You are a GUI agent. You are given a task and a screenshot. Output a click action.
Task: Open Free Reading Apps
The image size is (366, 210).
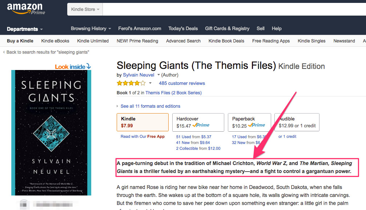coord(271,41)
